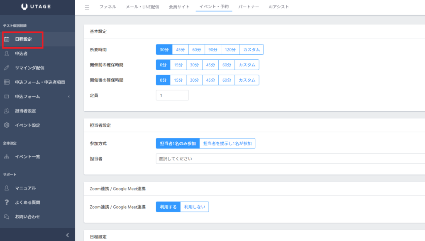Open the AIアシスト tab
The height and width of the screenshot is (241, 425).
pyautogui.click(x=278, y=7)
